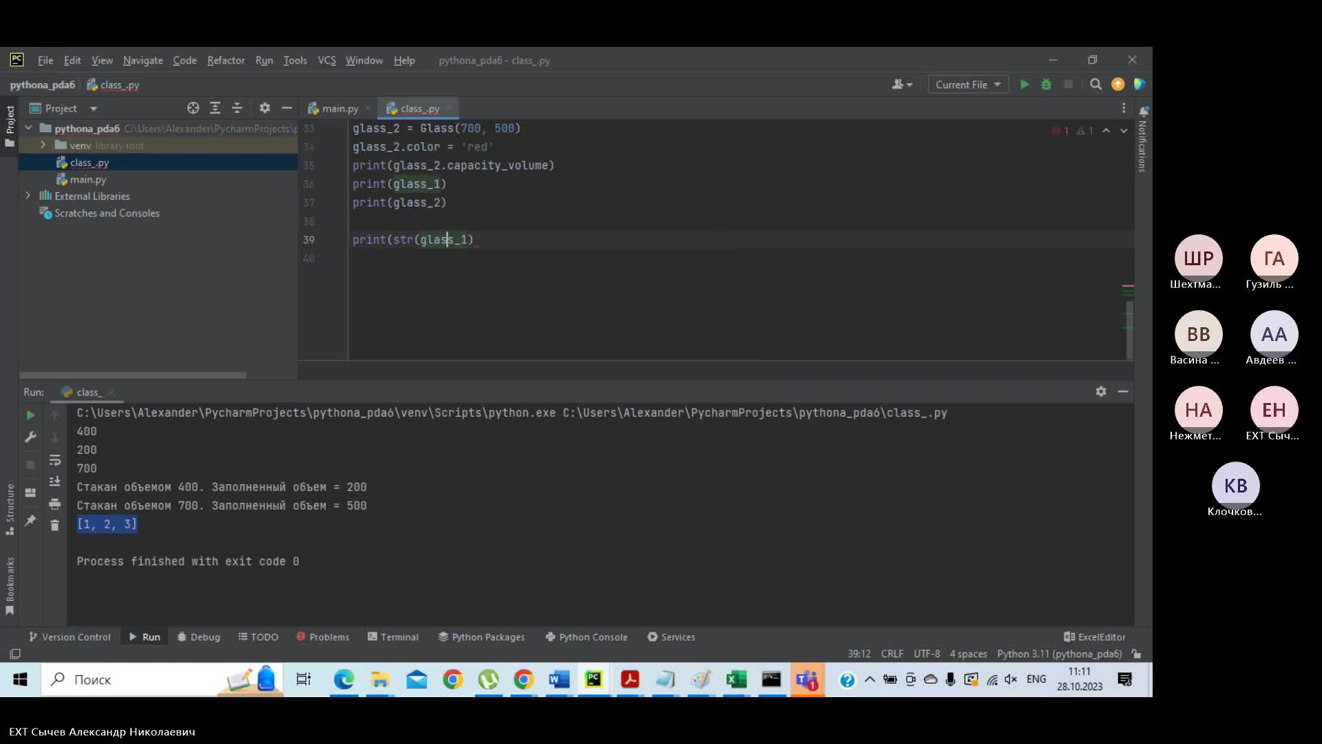
Task: Open Word from taskbar
Action: click(559, 680)
